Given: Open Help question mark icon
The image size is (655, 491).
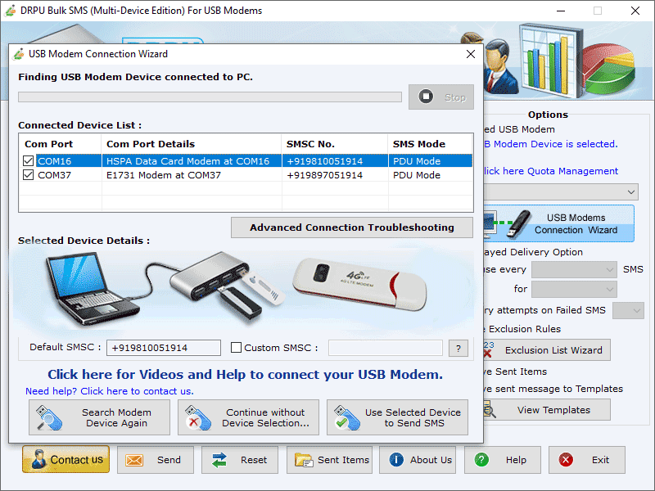Looking at the screenshot, I should pyautogui.click(x=483, y=460).
